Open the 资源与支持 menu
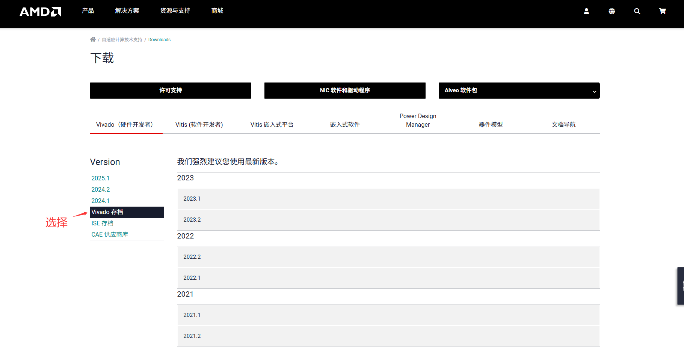The height and width of the screenshot is (348, 684). [x=175, y=11]
